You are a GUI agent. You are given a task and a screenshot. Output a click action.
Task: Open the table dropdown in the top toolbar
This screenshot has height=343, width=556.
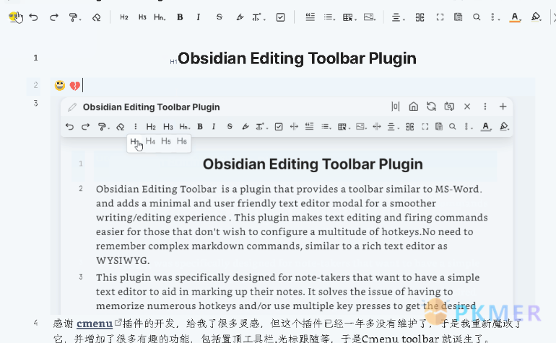(x=349, y=17)
